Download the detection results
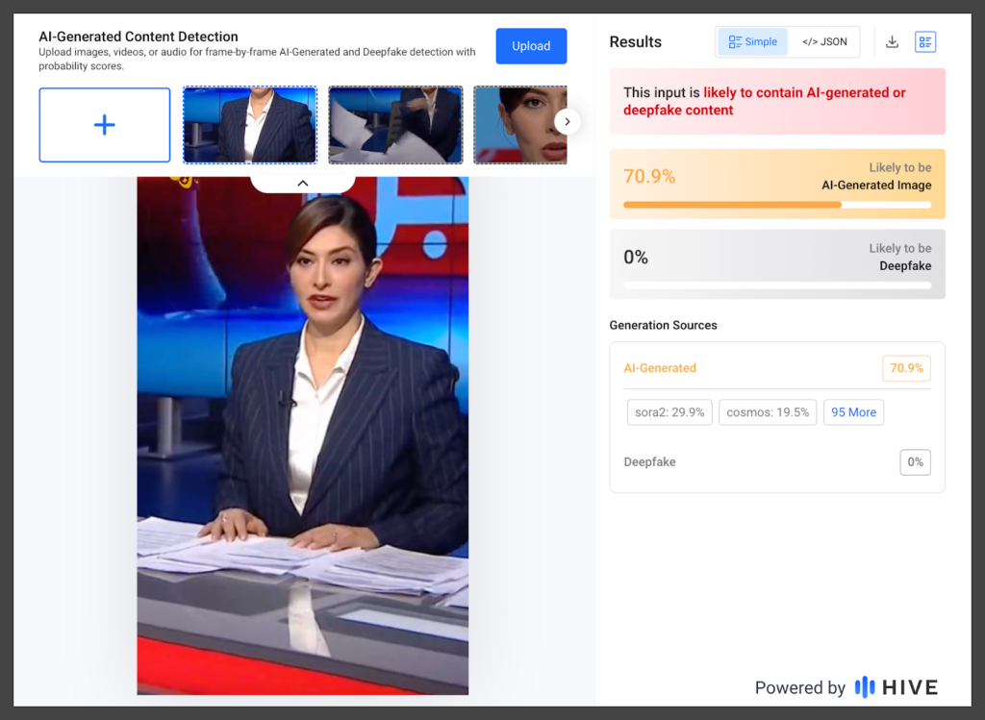Image resolution: width=985 pixels, height=720 pixels. pyautogui.click(x=892, y=42)
